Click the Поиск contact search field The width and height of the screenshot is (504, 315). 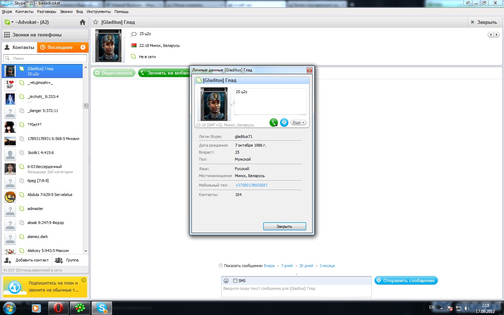click(x=45, y=58)
